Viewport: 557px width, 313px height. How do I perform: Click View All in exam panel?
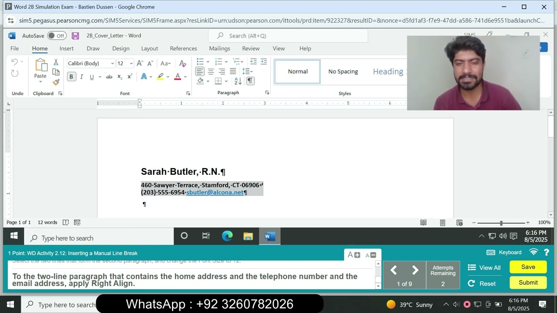[x=484, y=268]
